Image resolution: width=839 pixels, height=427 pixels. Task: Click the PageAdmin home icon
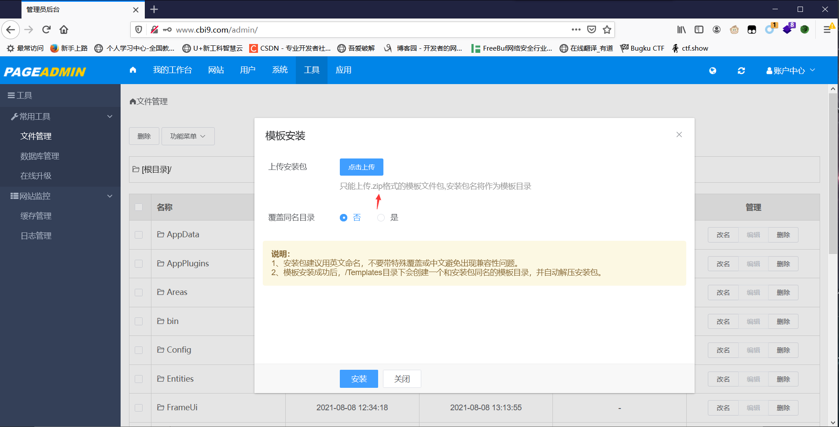click(133, 70)
